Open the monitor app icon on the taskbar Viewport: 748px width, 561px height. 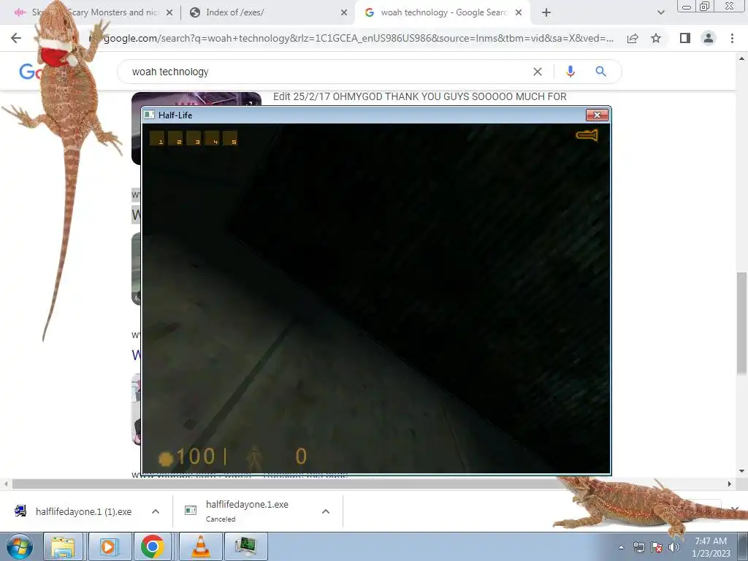(x=245, y=546)
